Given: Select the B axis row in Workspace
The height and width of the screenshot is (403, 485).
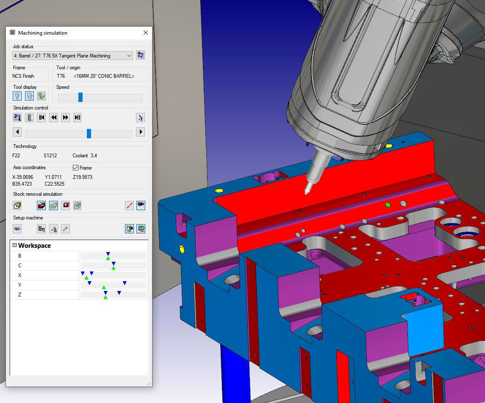Looking at the screenshot, I should pos(79,256).
